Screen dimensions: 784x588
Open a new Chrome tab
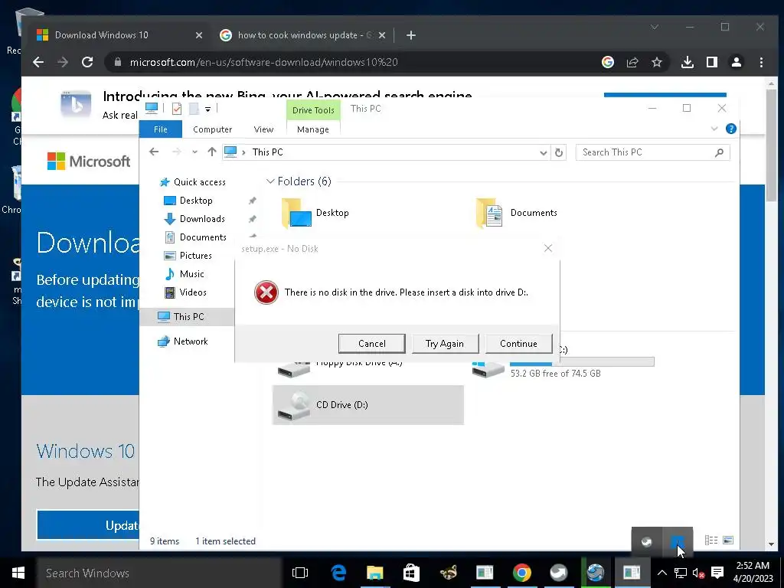pyautogui.click(x=411, y=35)
